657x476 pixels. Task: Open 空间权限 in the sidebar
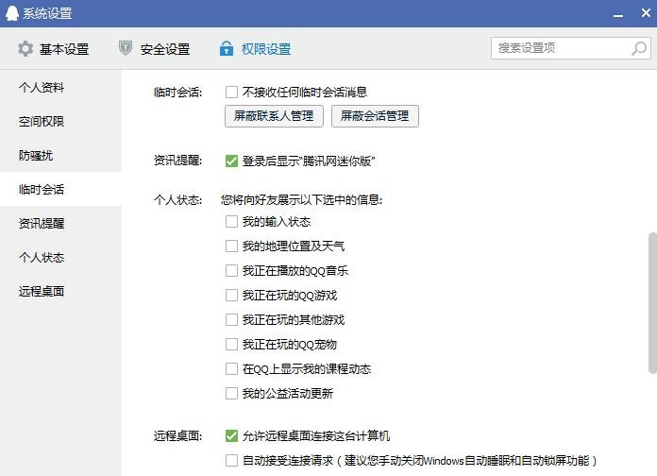[60, 121]
